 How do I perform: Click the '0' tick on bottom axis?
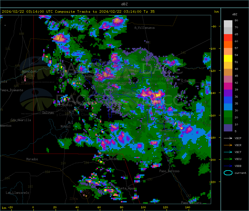click(x=33, y=207)
